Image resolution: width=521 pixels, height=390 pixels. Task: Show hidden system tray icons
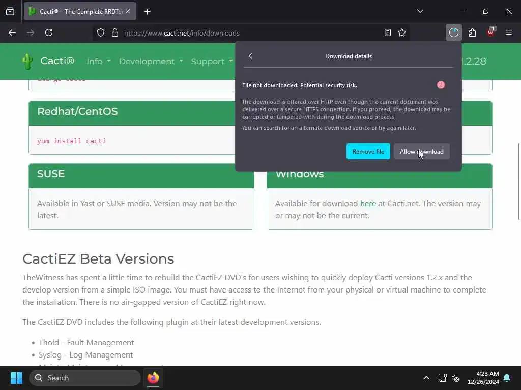point(426,378)
